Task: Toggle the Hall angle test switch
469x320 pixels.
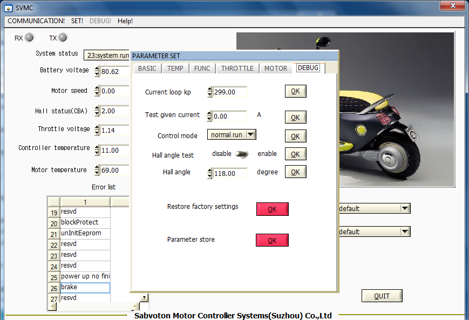Action: tap(242, 154)
